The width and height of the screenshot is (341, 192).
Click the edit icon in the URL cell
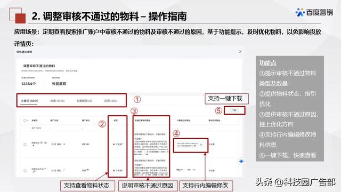(201, 145)
